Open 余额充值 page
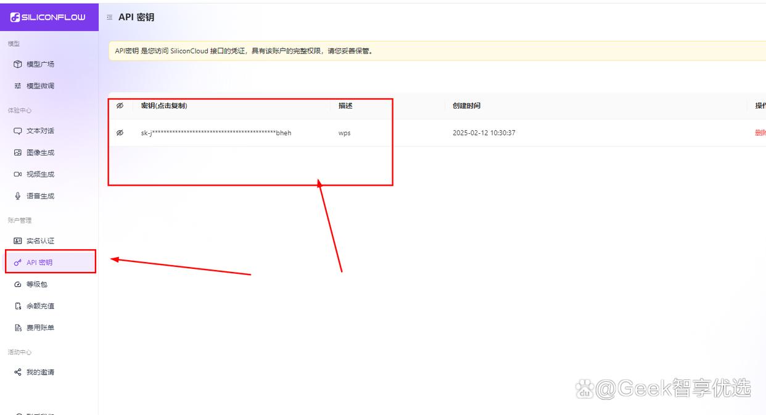Screen dimensions: 766x415 [x=49, y=306]
